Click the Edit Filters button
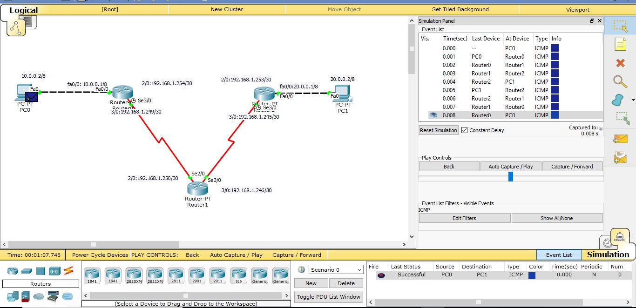 [464, 218]
